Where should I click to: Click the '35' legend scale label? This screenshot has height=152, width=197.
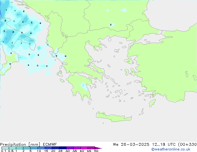coord(75,151)
